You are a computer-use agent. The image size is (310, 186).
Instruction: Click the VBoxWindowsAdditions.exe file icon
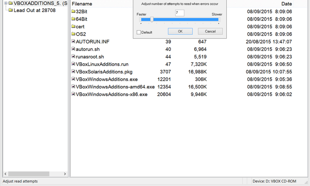[x=73, y=79]
